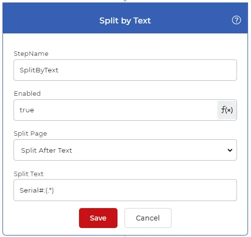Focus the Split Text regex field
The width and height of the screenshot is (251, 237).
point(125,190)
